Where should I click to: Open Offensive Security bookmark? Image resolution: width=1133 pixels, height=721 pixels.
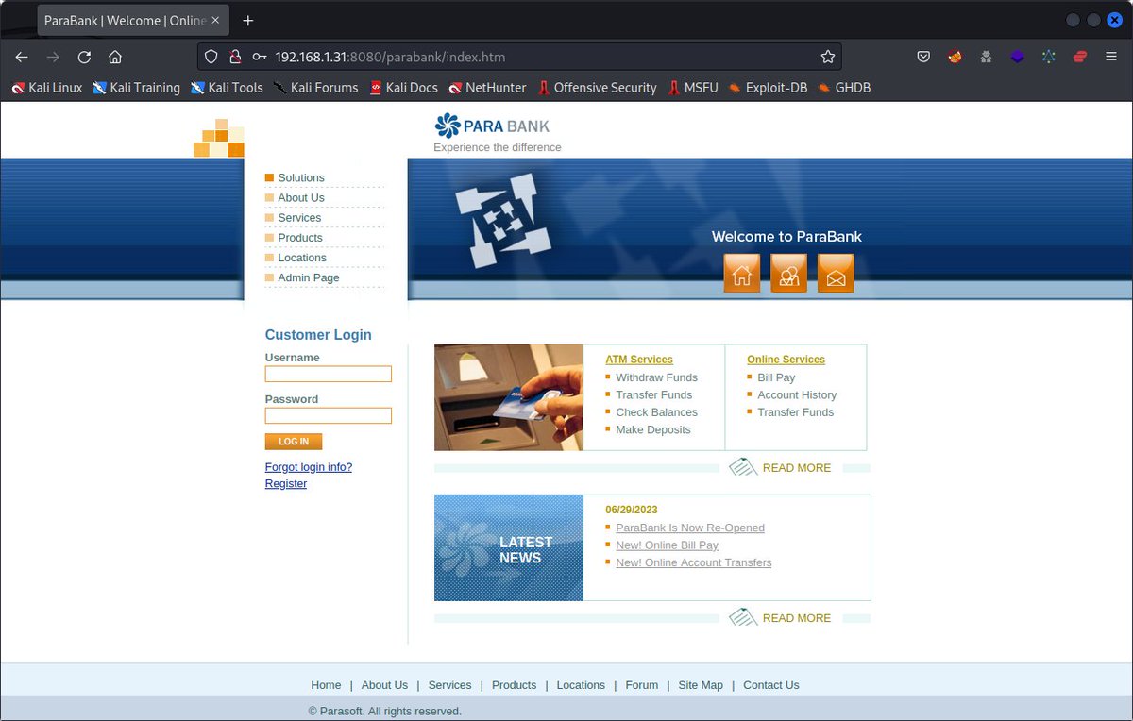tap(597, 88)
